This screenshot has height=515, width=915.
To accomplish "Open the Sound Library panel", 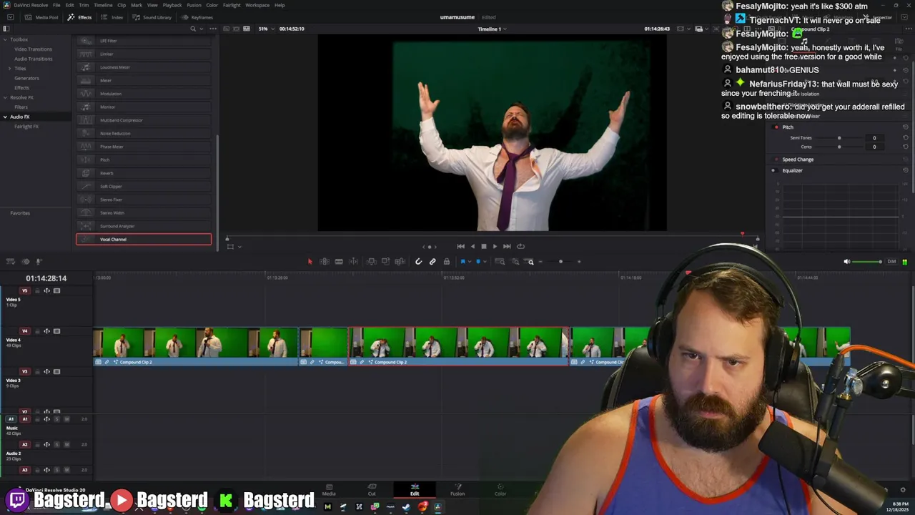I will 152,17.
